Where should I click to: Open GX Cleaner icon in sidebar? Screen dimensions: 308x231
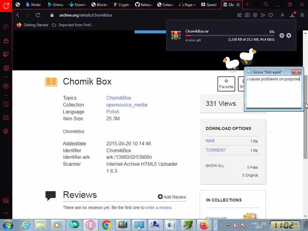(6, 41)
